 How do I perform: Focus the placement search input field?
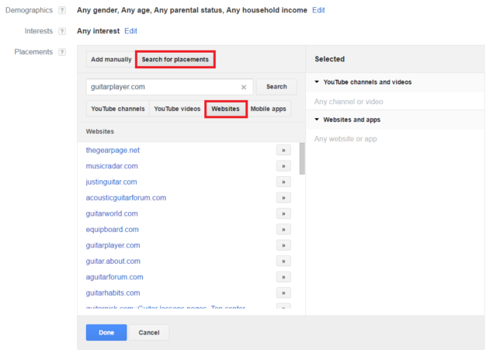163,87
